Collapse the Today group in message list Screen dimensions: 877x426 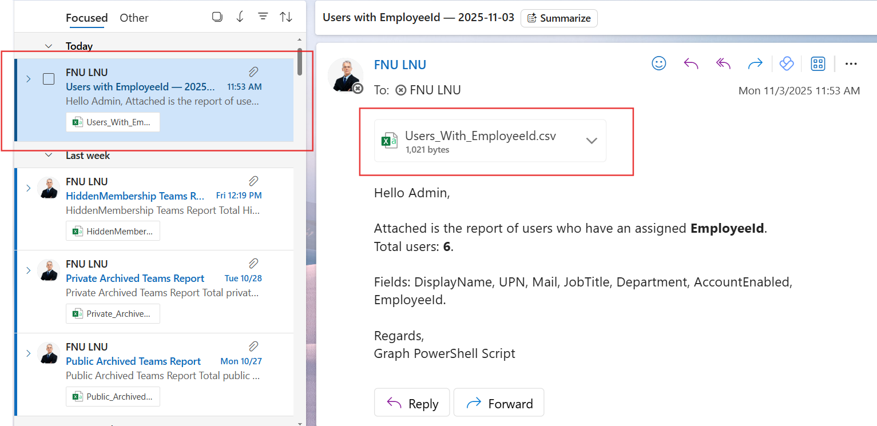[49, 46]
